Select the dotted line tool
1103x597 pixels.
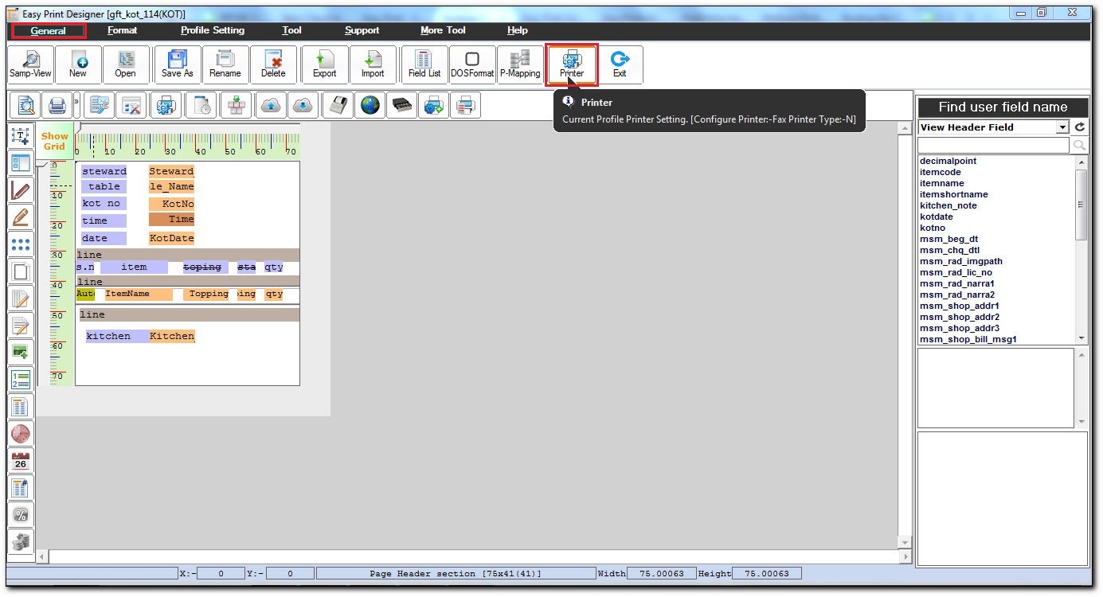tap(21, 244)
